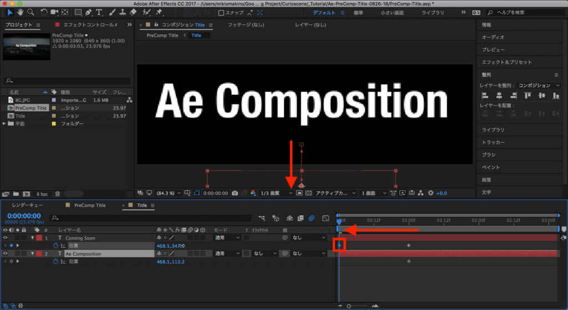Select the Rectangle shape tool
This screenshot has height=310, width=568.
[78, 12]
